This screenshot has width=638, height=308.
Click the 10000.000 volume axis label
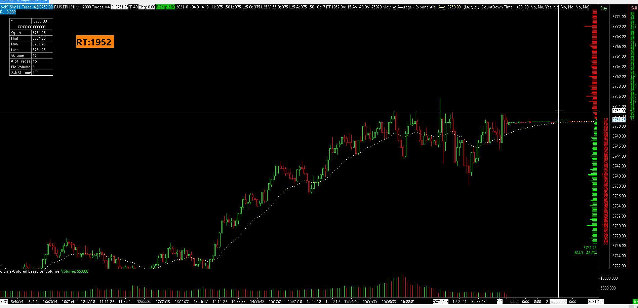609,278
